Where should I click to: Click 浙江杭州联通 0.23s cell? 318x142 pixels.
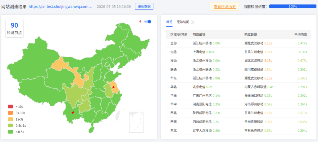point(207,70)
